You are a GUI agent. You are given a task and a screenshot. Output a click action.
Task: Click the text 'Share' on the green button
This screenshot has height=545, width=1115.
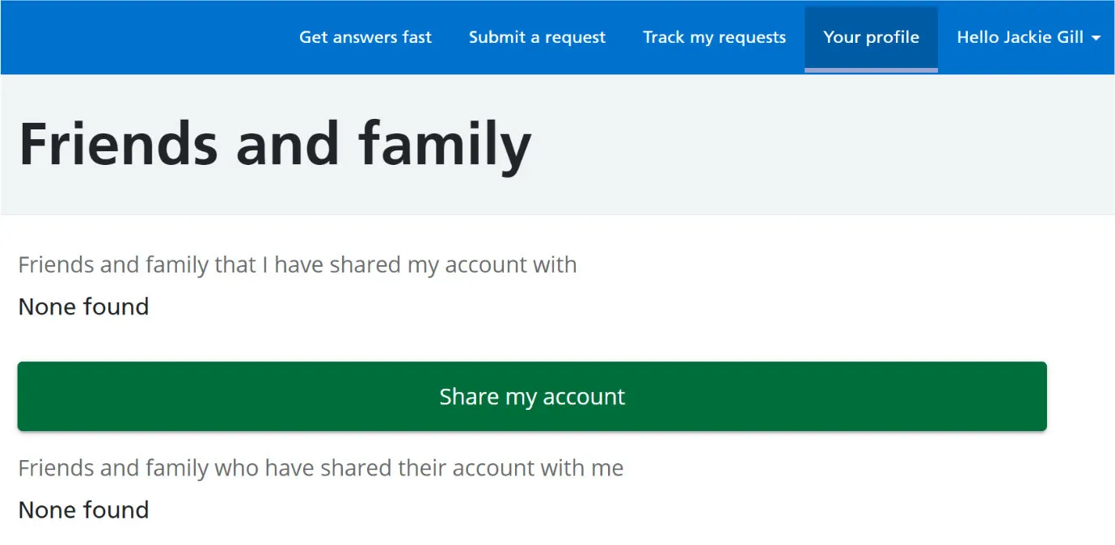(x=469, y=396)
